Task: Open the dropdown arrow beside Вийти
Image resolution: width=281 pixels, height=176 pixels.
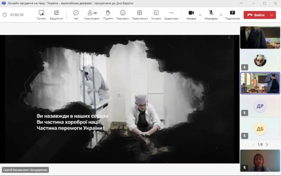Action: pos(272,15)
